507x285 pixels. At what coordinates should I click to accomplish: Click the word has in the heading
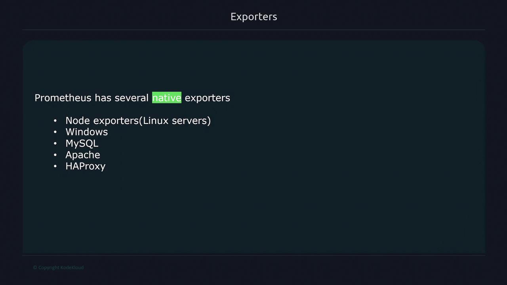(x=103, y=98)
